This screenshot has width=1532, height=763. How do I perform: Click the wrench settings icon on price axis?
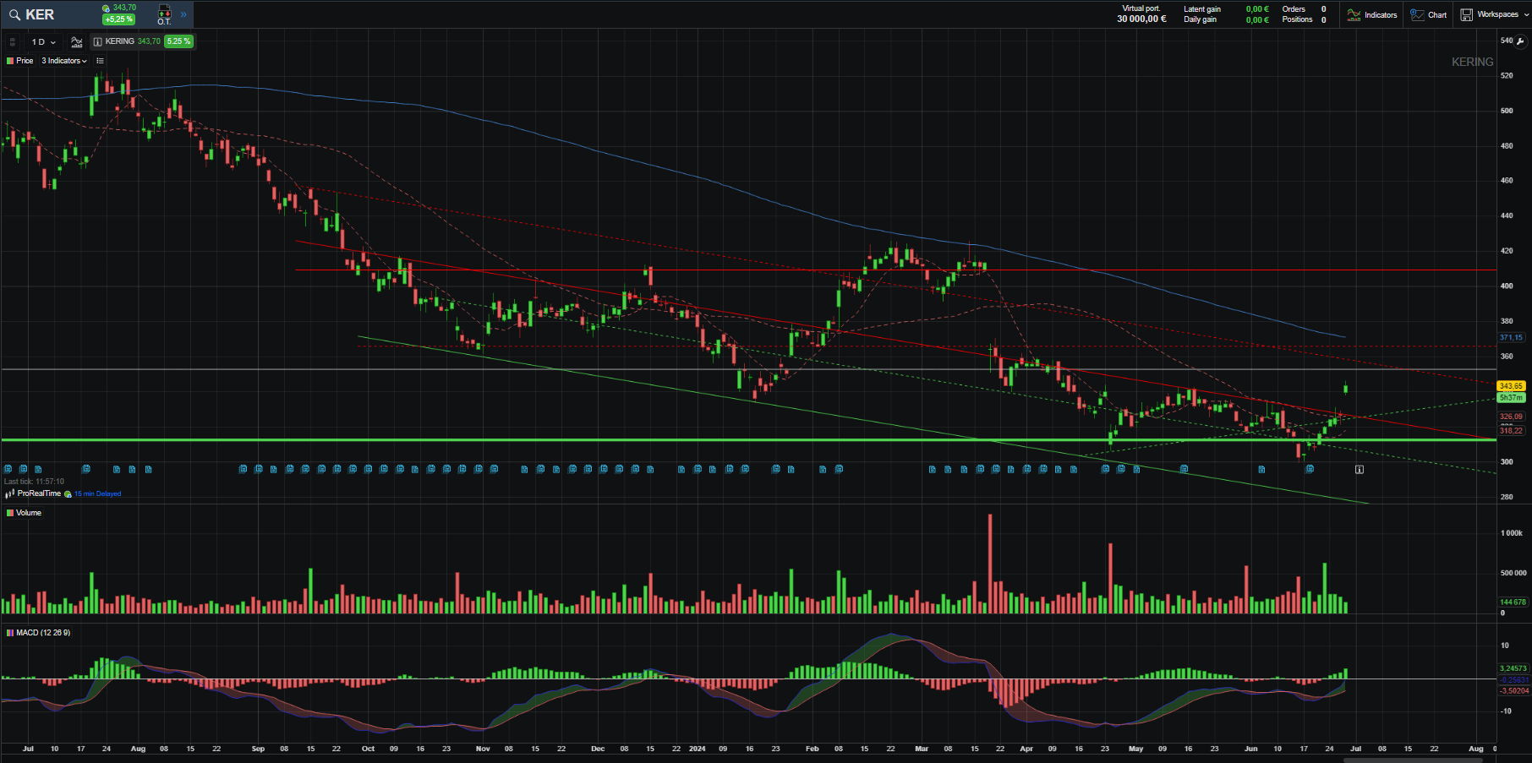(x=1521, y=41)
